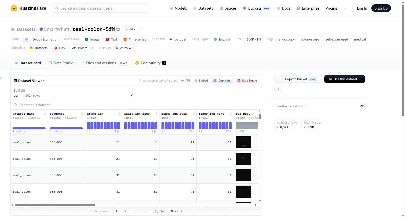The image size is (405, 218).
Task: Expand the extra navigation menu icon
Action: click(x=346, y=8)
